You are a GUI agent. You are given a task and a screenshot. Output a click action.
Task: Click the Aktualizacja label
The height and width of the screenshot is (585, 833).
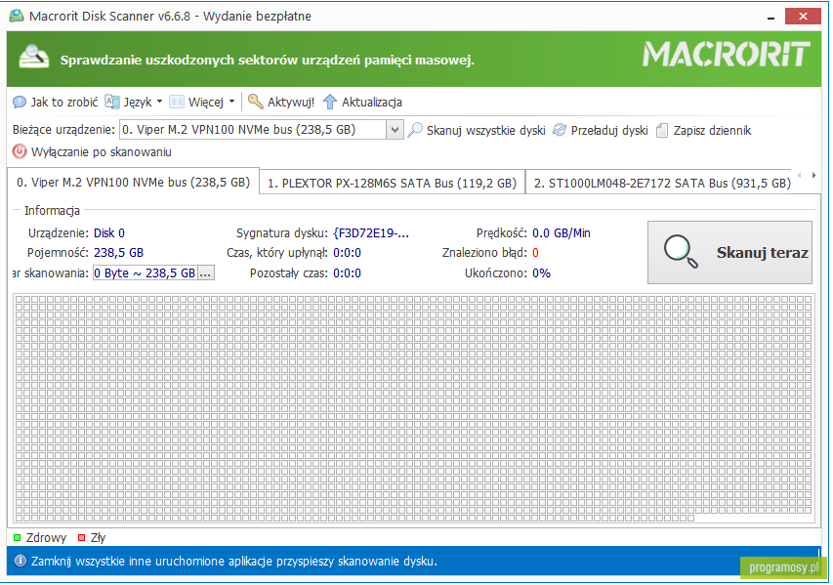372,102
